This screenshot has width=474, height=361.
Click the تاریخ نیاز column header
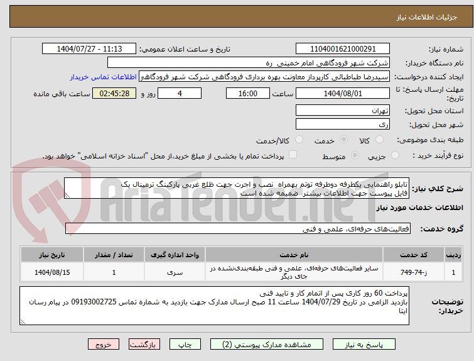[52, 255]
